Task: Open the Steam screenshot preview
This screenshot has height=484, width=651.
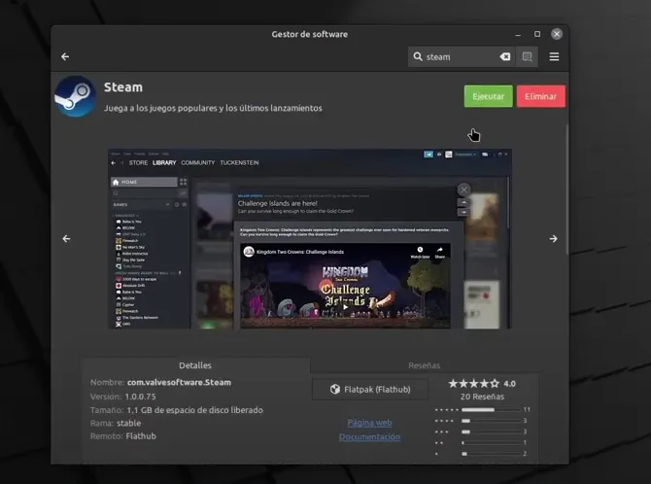Action: tap(310, 239)
